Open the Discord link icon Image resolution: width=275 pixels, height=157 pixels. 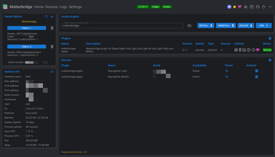pyautogui.click(x=229, y=7)
